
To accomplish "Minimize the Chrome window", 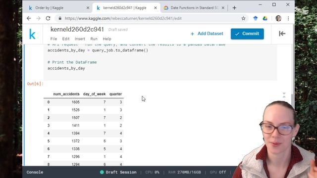I will point(260,4).
